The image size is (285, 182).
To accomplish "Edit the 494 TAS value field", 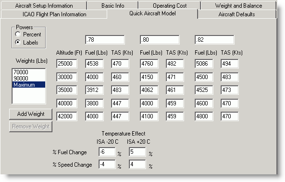I will [x=230, y=64].
